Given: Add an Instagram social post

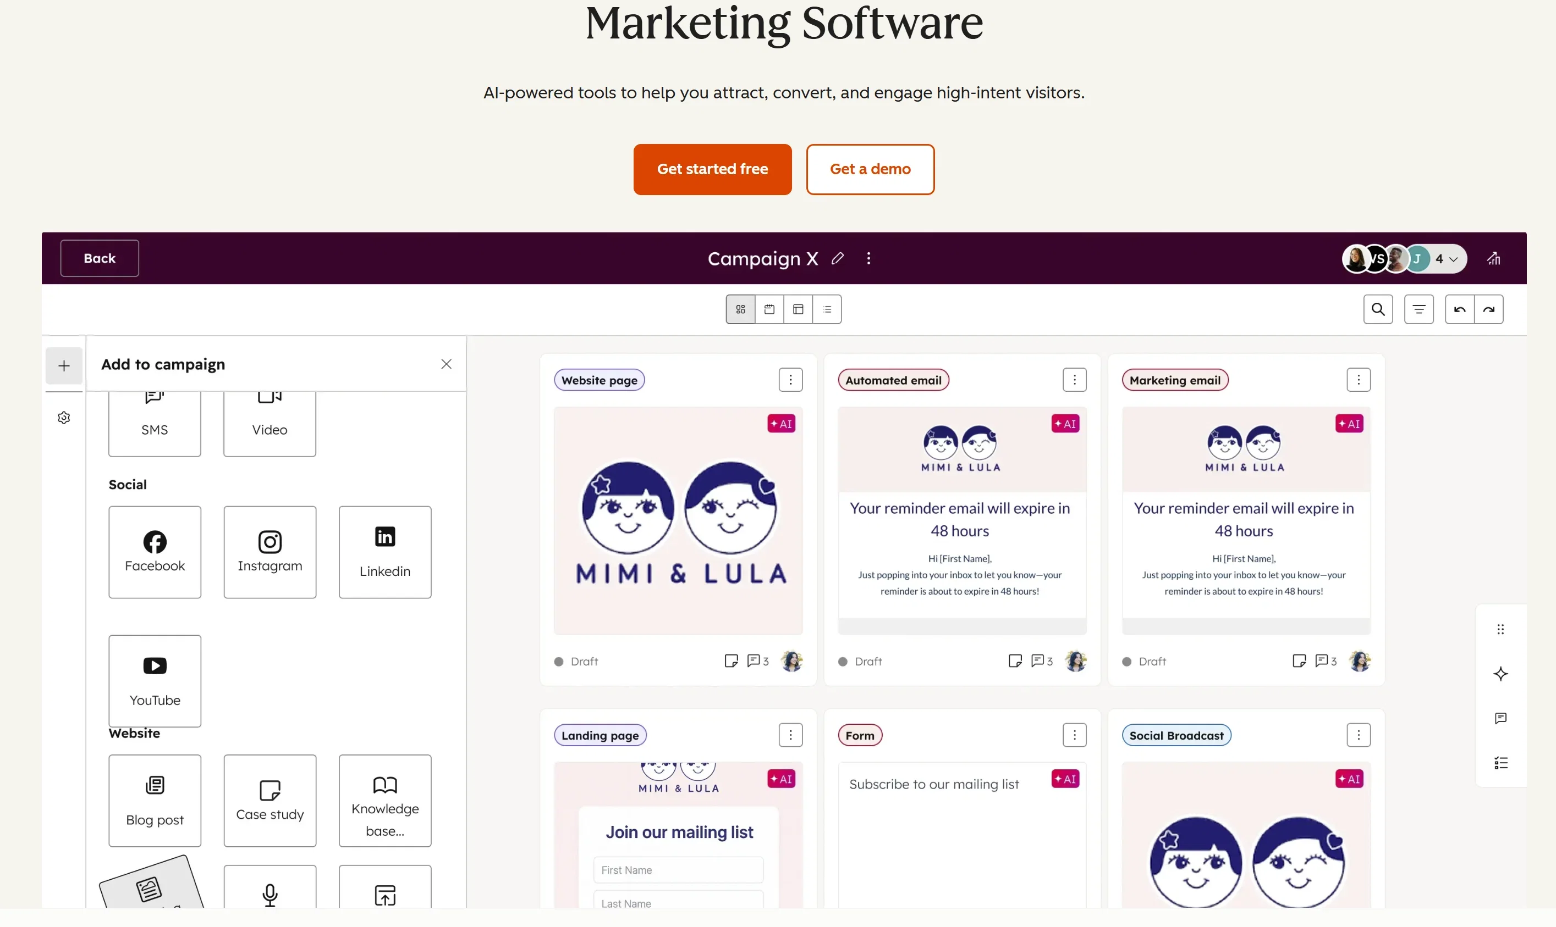Looking at the screenshot, I should 270,552.
